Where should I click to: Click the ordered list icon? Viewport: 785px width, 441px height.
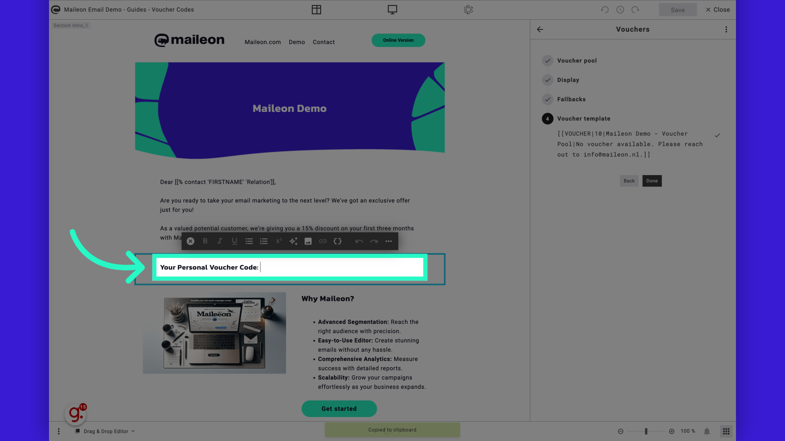(264, 241)
